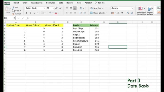
Task: Decrease indent icon
Action: tap(81, 13)
